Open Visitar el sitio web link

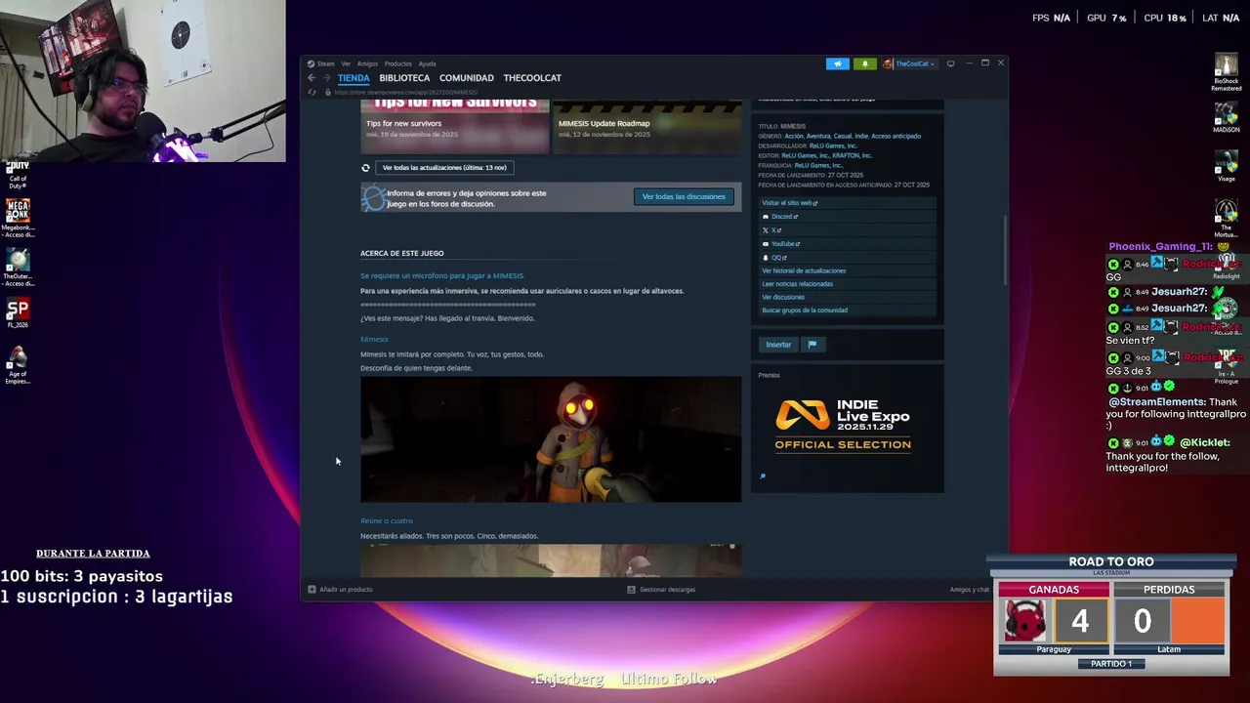(789, 203)
